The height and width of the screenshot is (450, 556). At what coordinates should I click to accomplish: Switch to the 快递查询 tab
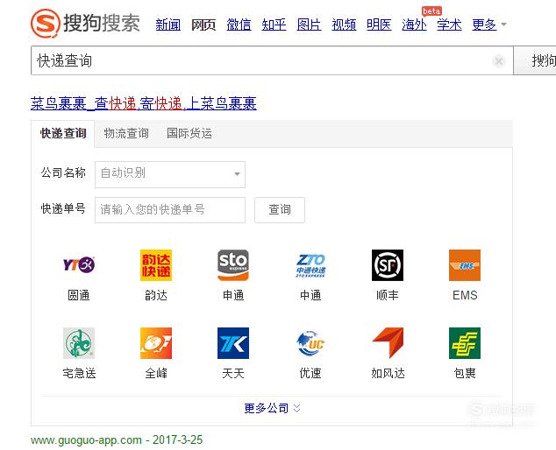point(63,133)
